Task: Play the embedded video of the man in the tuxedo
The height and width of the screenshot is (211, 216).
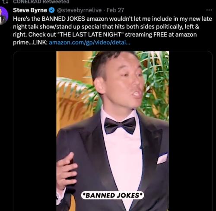Action: pyautogui.click(x=113, y=131)
